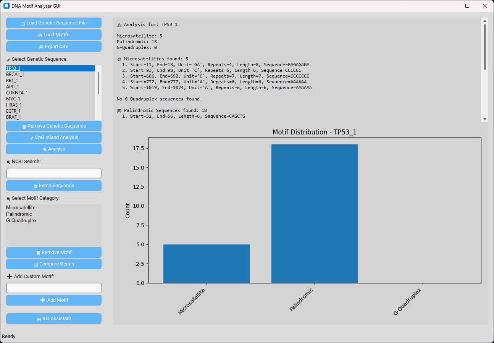Open the Bio-assistant
The width and height of the screenshot is (494, 343).
coord(54,319)
